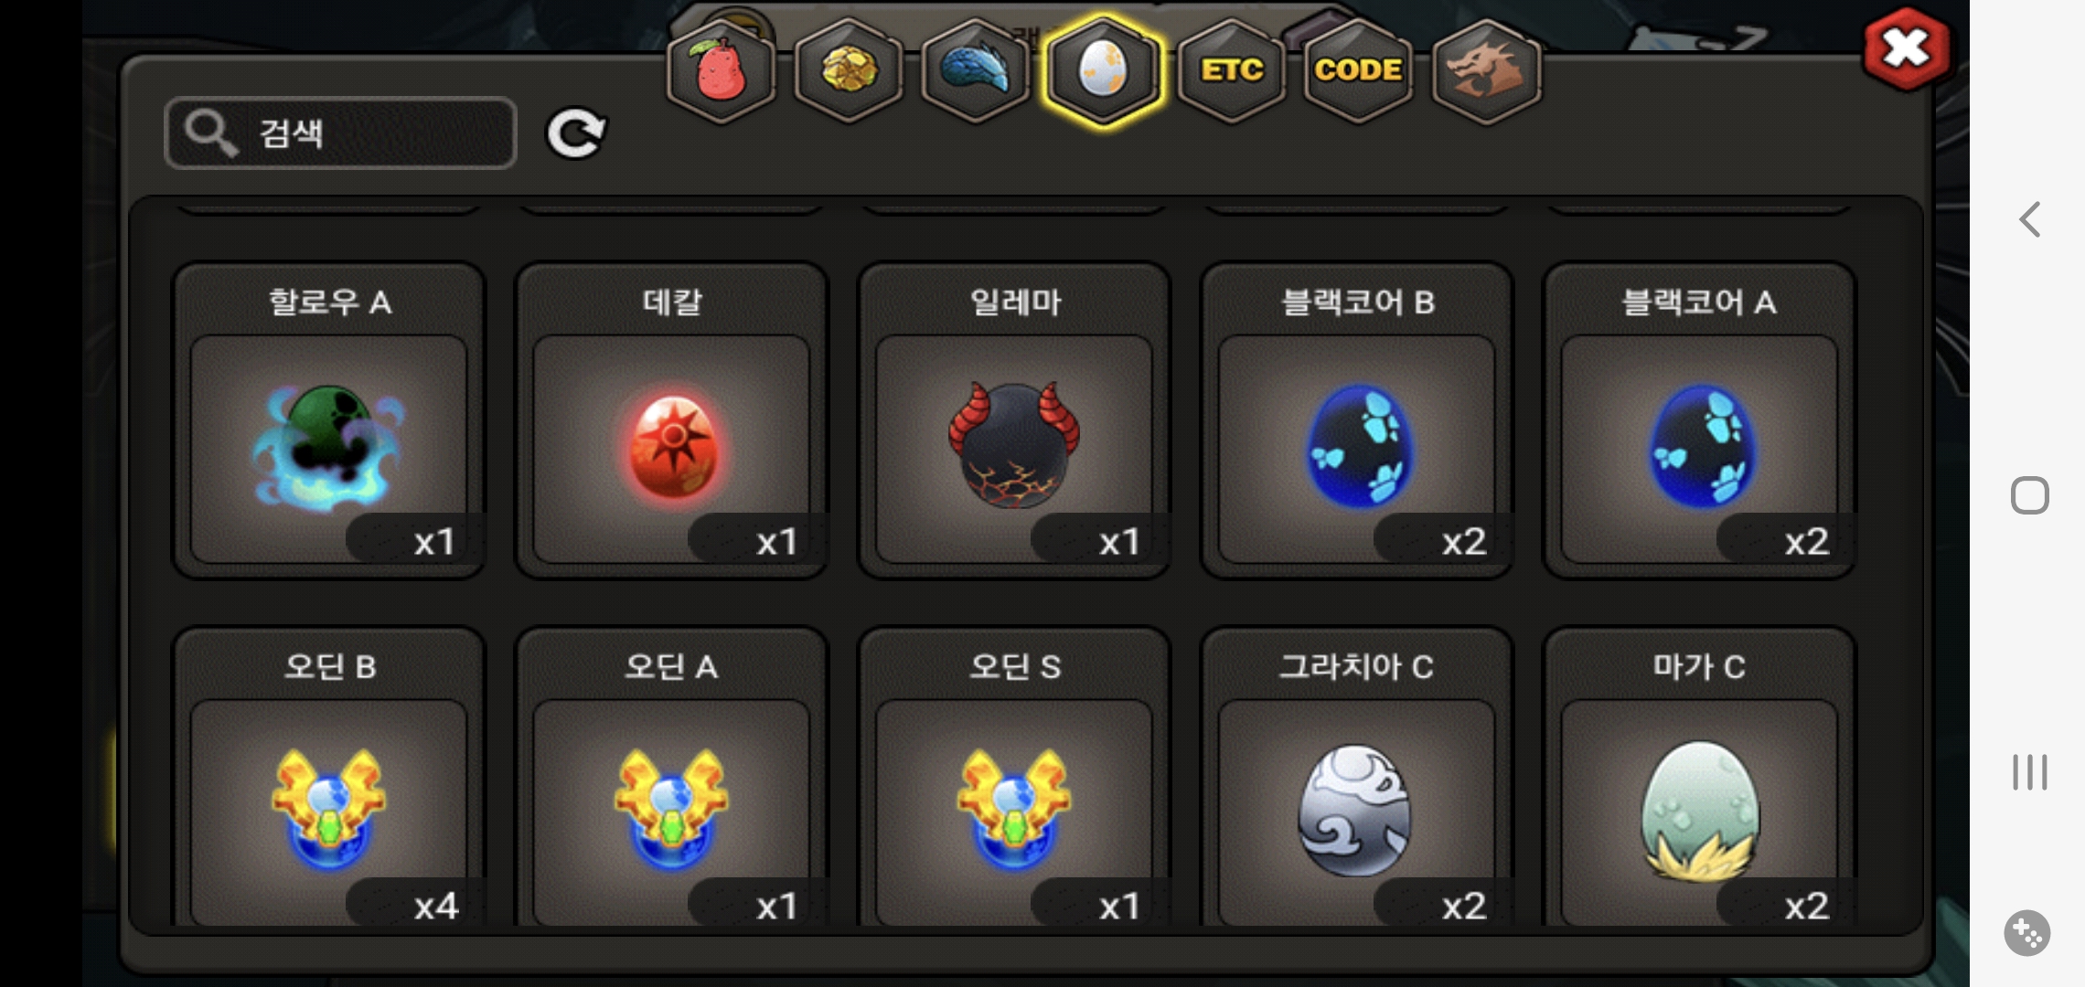This screenshot has width=2085, height=987.
Task: Choose the 그라치아 C cloud egg
Action: click(1357, 777)
